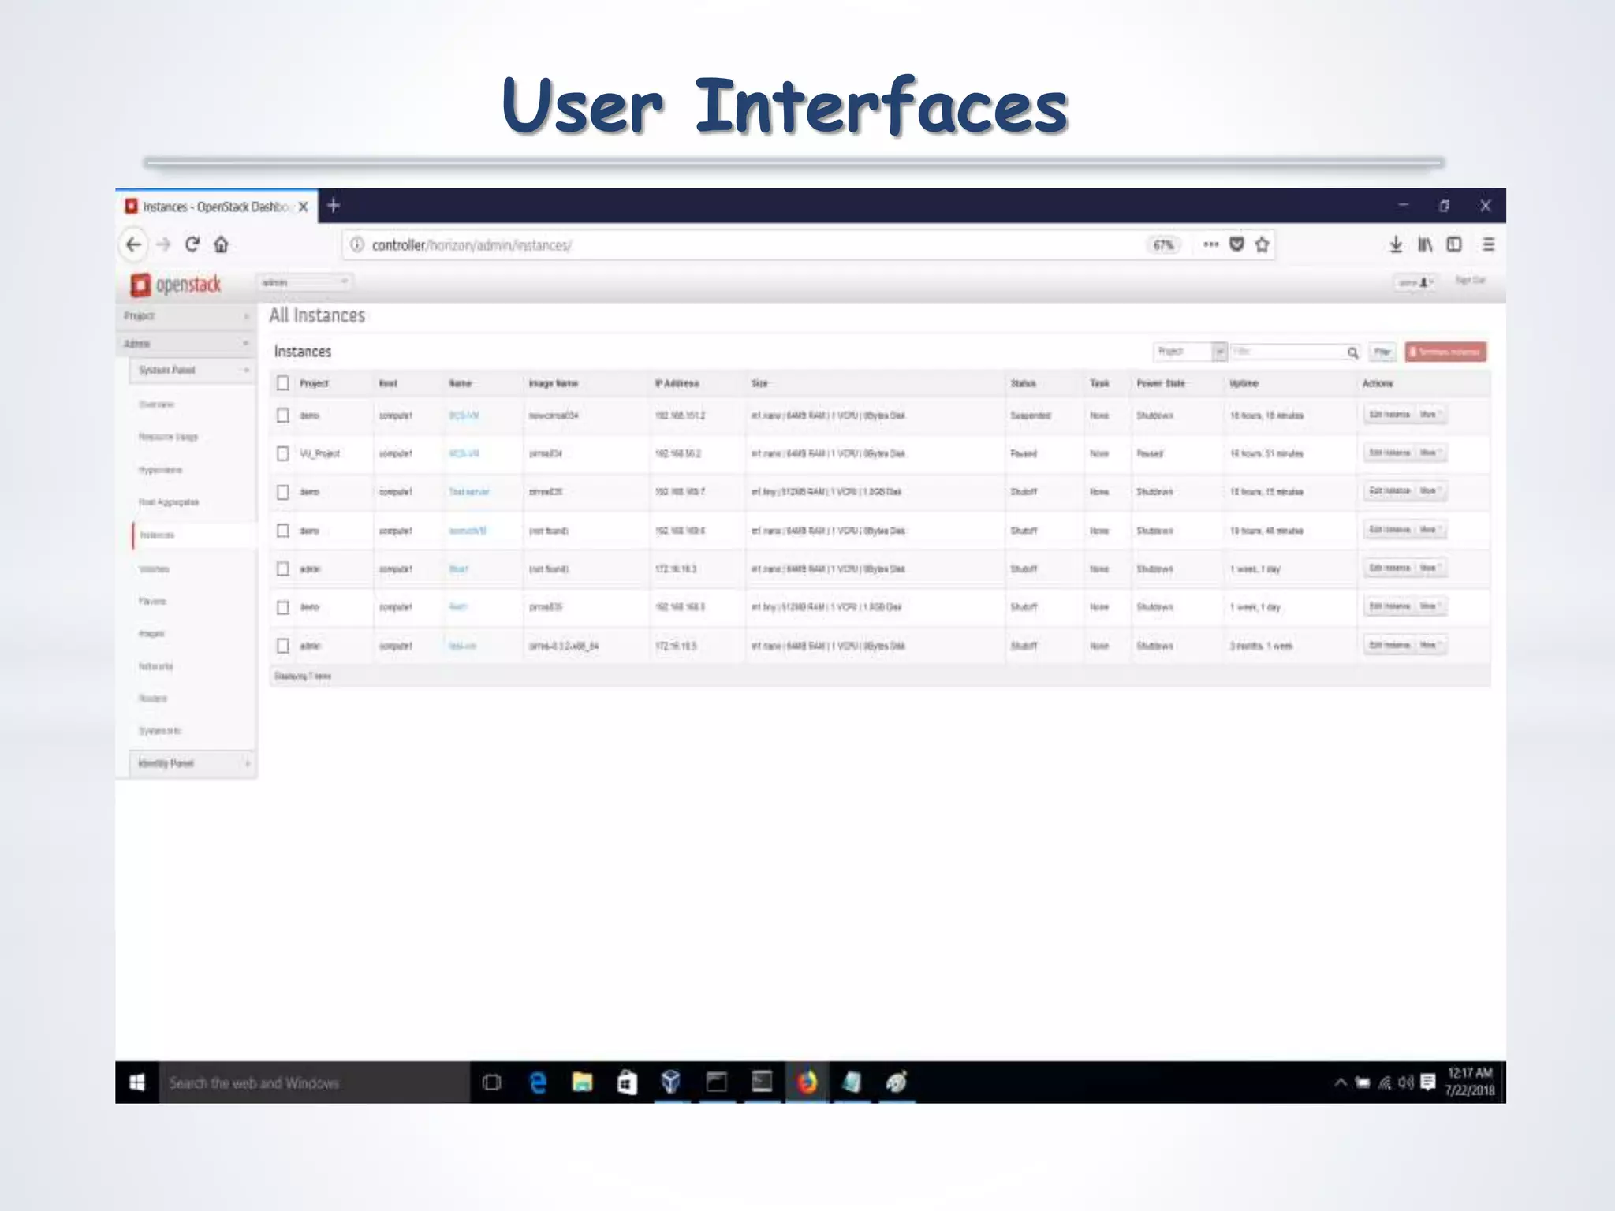
Task: Open the Project filter dropdown
Action: coord(1190,352)
